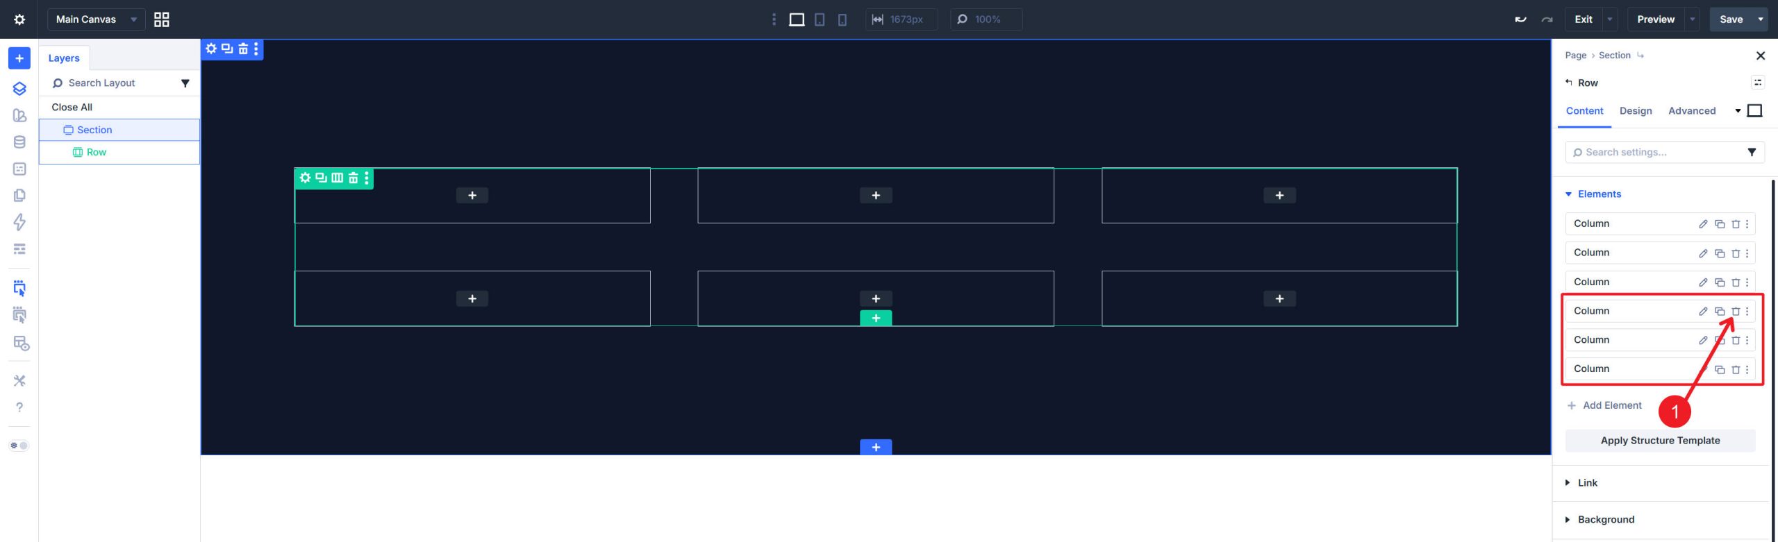Viewport: 1778px width, 542px height.
Task: Open the help question mark icon
Action: coord(19,407)
